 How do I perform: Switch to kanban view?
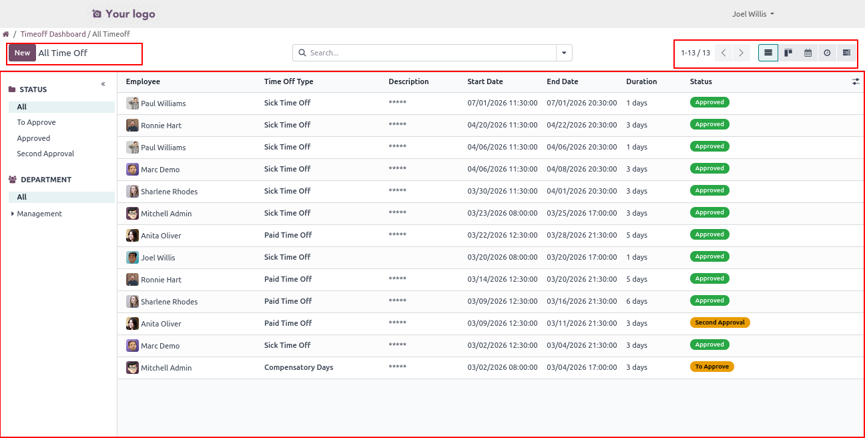tap(788, 53)
